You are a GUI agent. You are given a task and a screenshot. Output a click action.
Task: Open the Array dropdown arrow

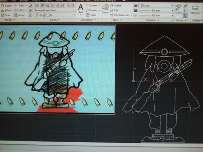click(x=26, y=15)
